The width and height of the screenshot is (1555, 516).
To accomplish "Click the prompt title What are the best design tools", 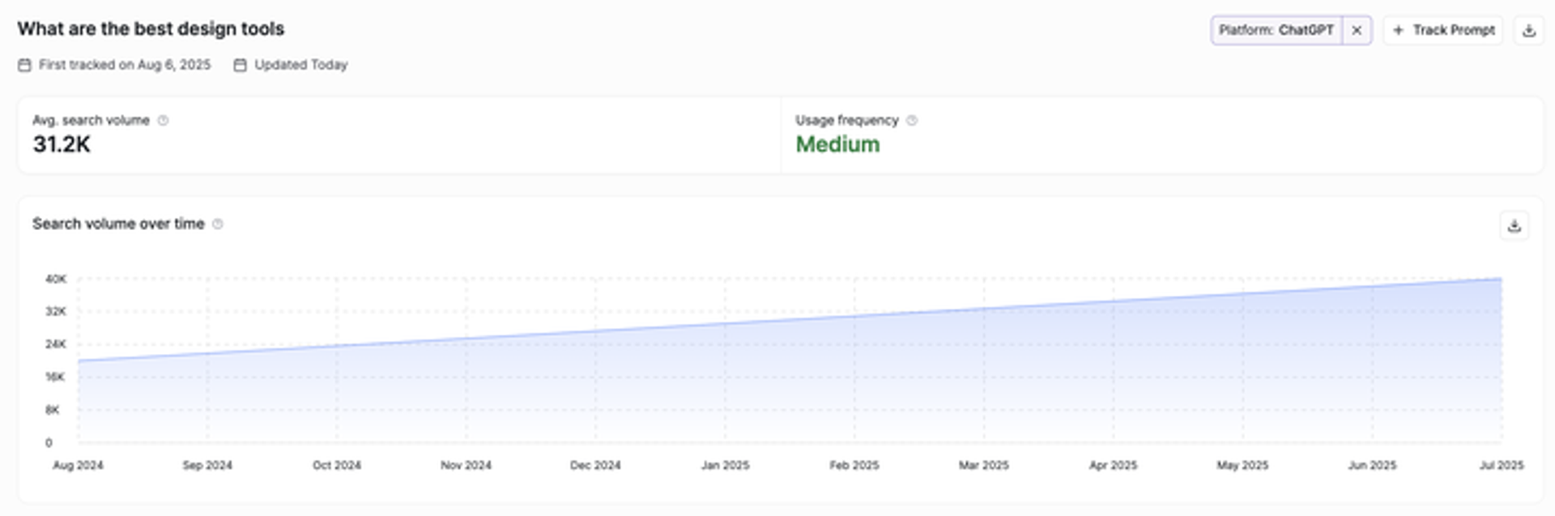I will click(x=151, y=29).
